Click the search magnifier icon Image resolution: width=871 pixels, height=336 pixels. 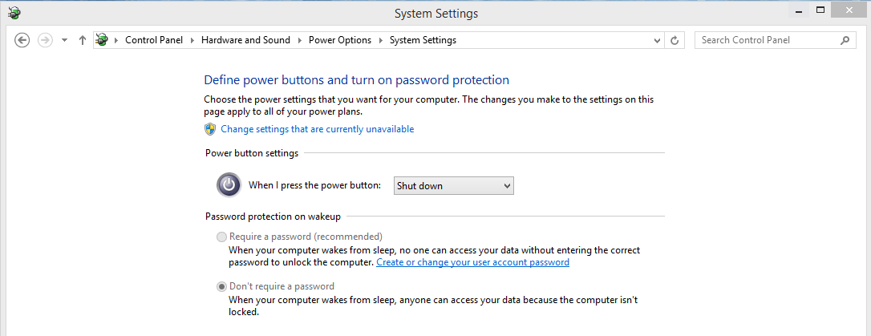tap(845, 40)
